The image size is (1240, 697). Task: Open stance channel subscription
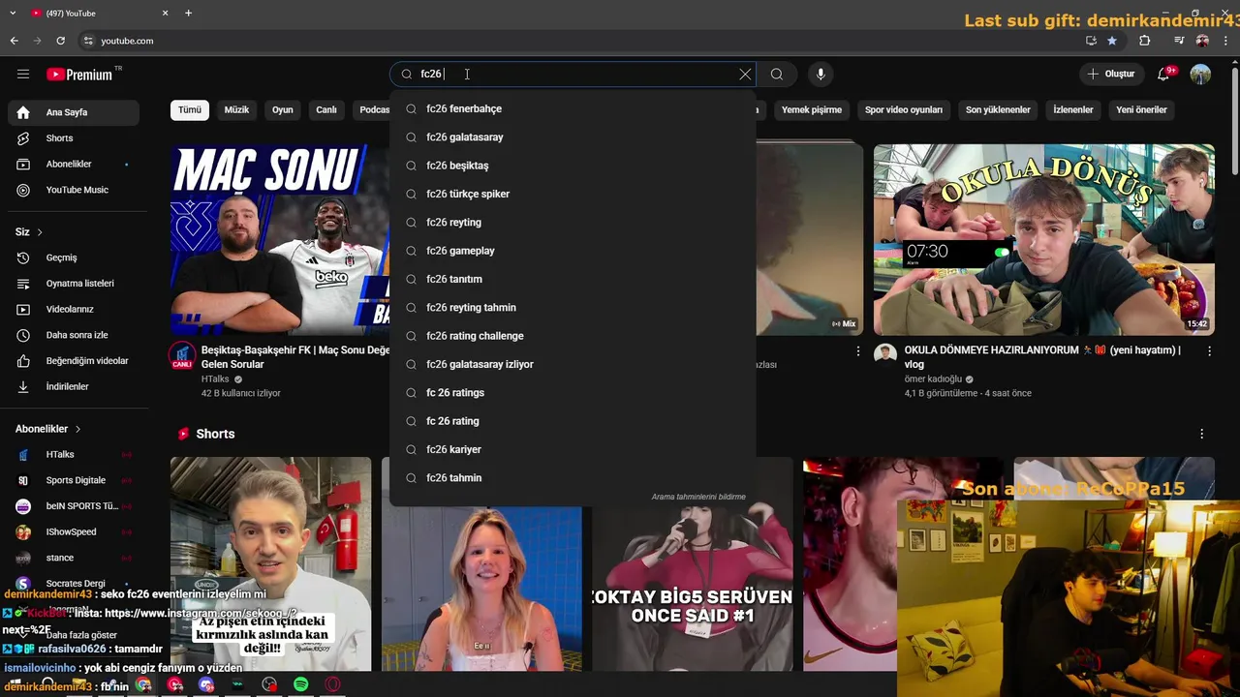74,558
